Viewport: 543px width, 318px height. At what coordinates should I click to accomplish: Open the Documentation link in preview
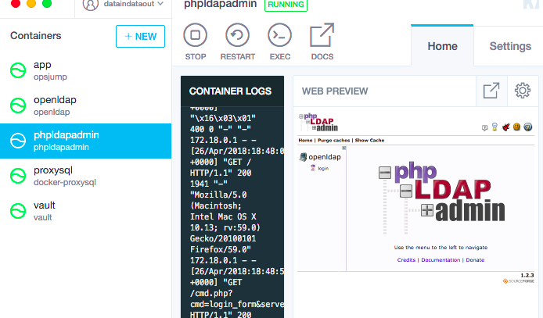[x=441, y=259]
